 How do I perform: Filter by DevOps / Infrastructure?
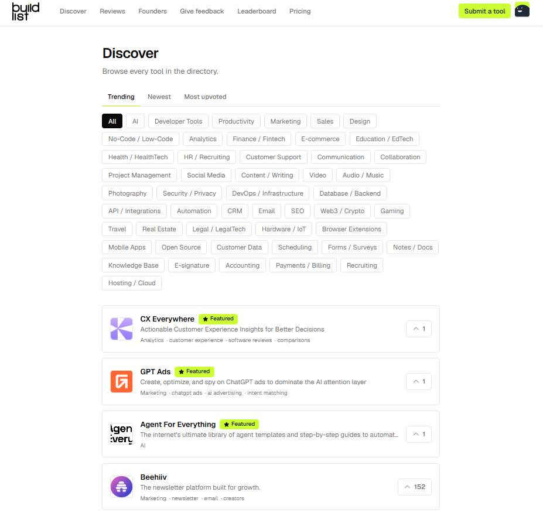click(x=268, y=193)
